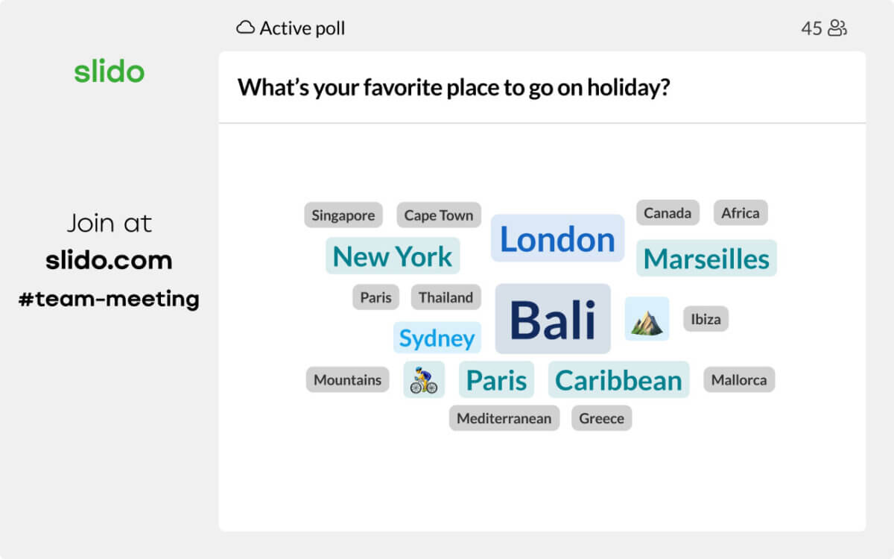Select the Mediterranean gray tag
894x559 pixels.
(x=504, y=418)
